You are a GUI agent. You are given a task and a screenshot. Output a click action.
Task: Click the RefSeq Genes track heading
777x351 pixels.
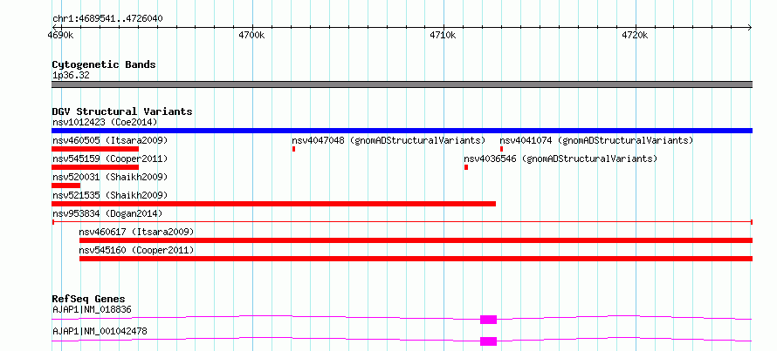click(x=89, y=299)
